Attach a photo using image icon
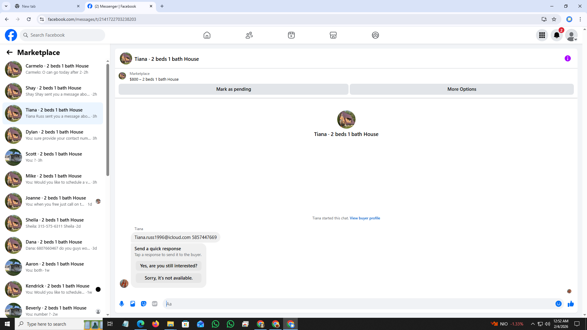 pyautogui.click(x=133, y=304)
